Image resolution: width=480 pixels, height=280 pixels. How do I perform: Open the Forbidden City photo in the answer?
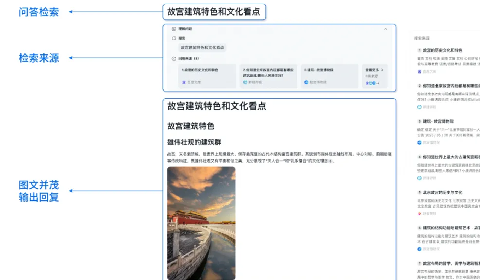(x=201, y=223)
